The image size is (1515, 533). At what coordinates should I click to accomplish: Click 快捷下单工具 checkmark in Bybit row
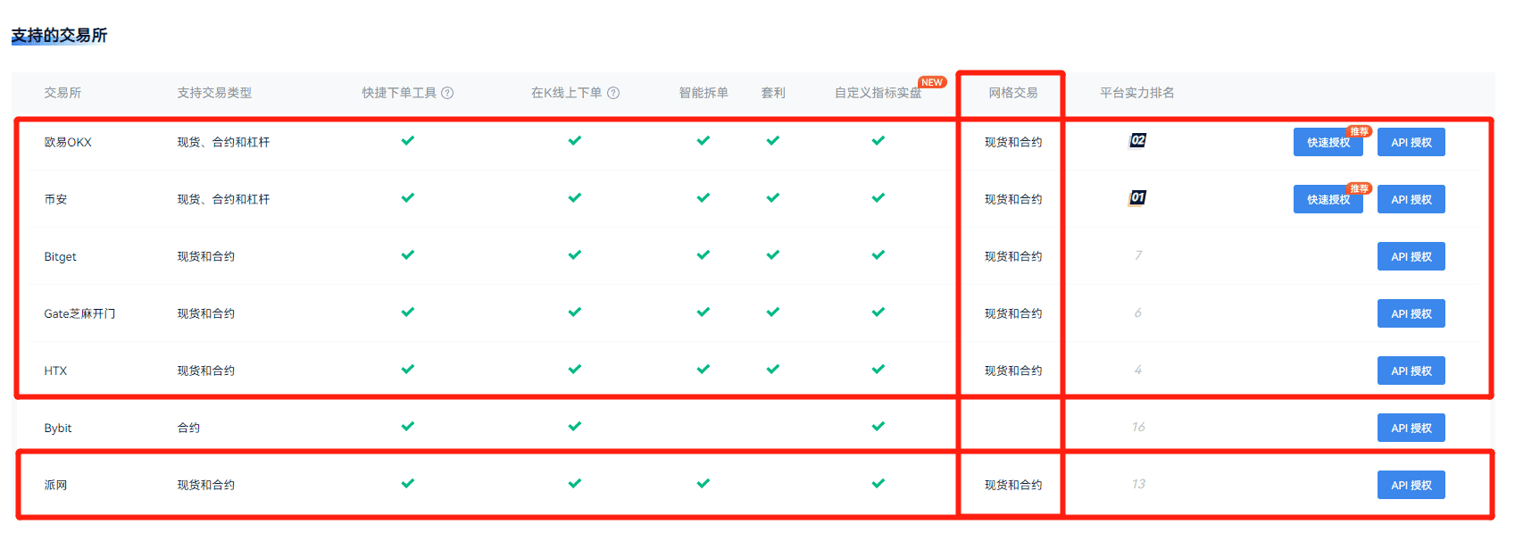point(408,427)
